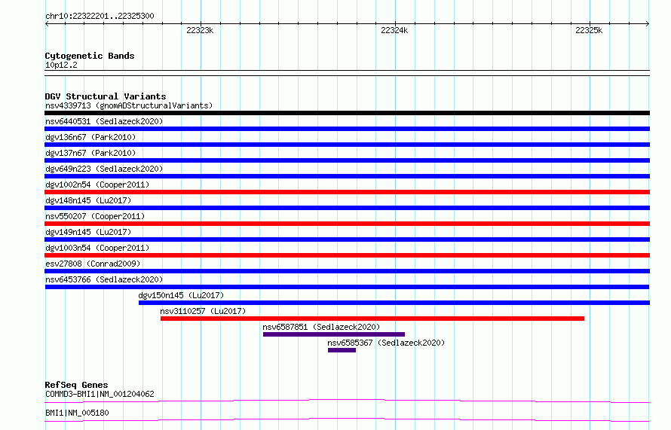Click the blue bar under dgv136n67
671x430 pixels.
click(347, 145)
